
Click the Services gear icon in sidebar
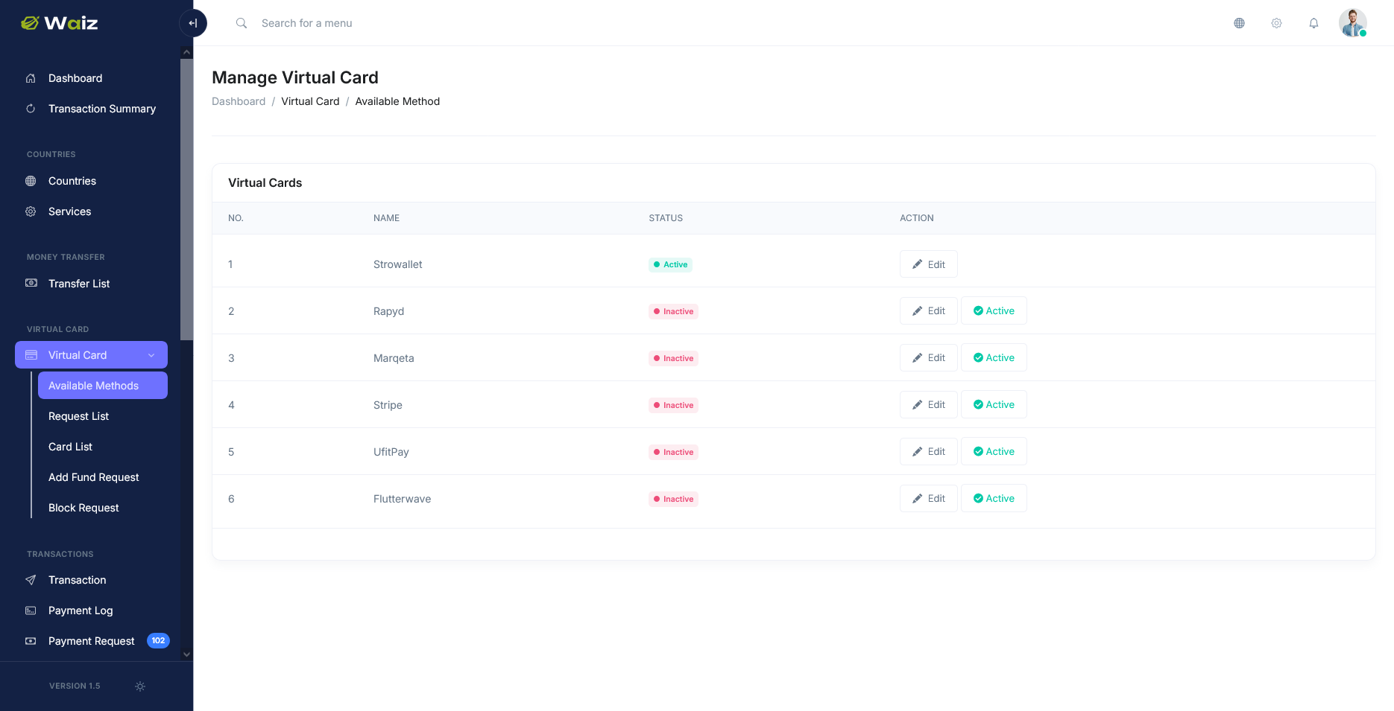(x=31, y=211)
